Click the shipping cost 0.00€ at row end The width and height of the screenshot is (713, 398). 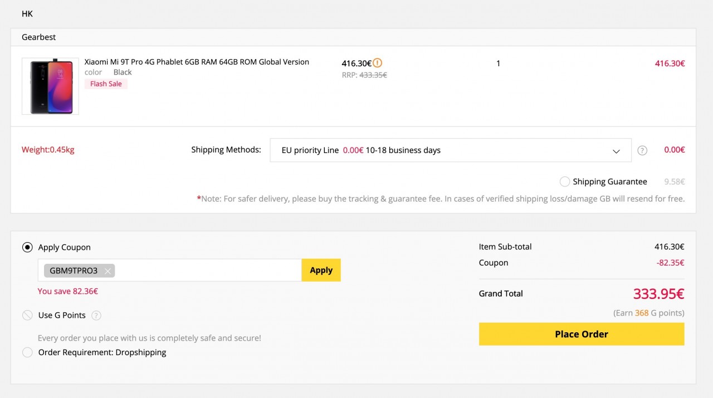pyautogui.click(x=675, y=150)
